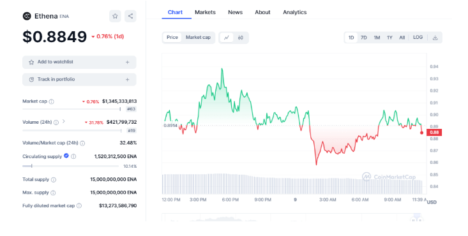Click the Ethena coin logo

point(27,16)
